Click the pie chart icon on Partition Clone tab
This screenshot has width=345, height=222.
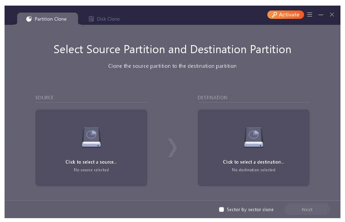point(29,19)
